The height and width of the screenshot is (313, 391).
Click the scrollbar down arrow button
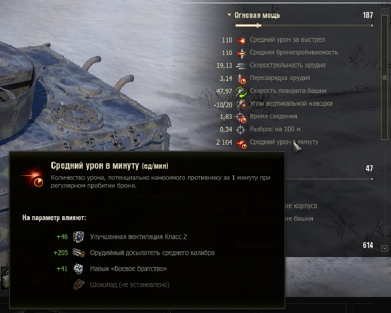click(x=384, y=248)
